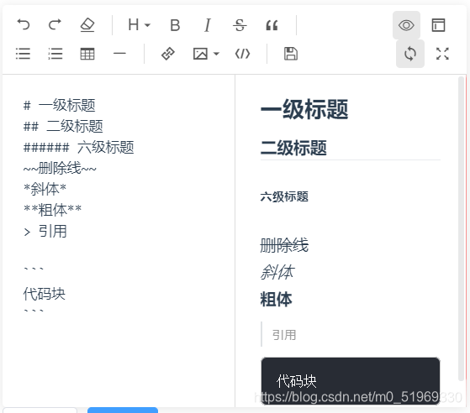
Task: Insert an ordered numbered list
Action: (55, 54)
